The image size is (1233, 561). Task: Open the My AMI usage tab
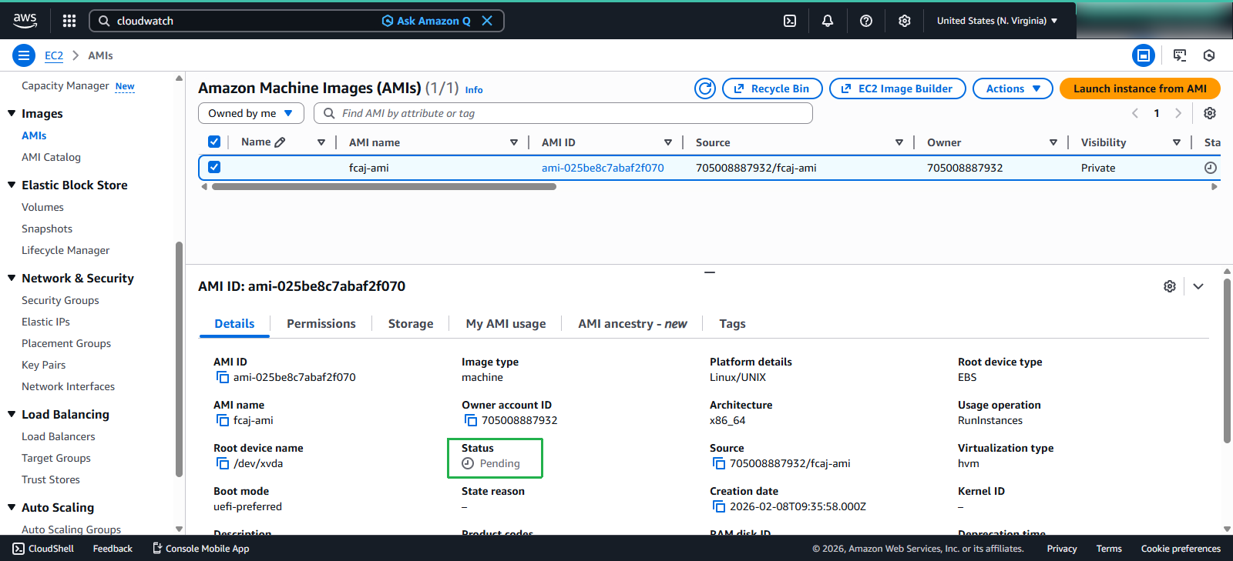click(x=506, y=324)
